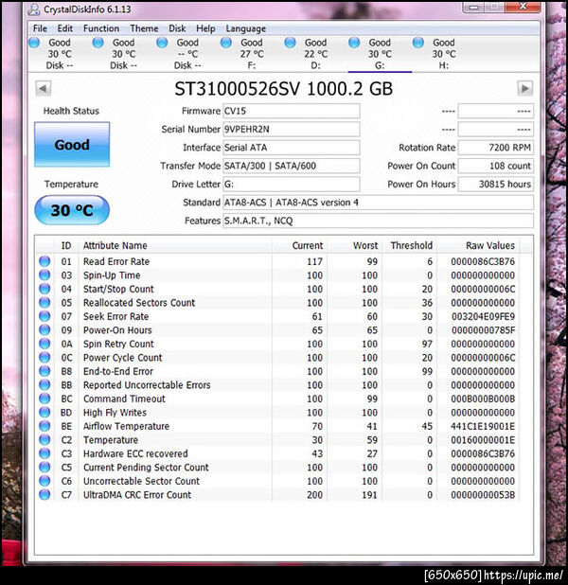Click status orb of Reallocated Sectors Count row
Screen dimensions: 568x585
44,303
